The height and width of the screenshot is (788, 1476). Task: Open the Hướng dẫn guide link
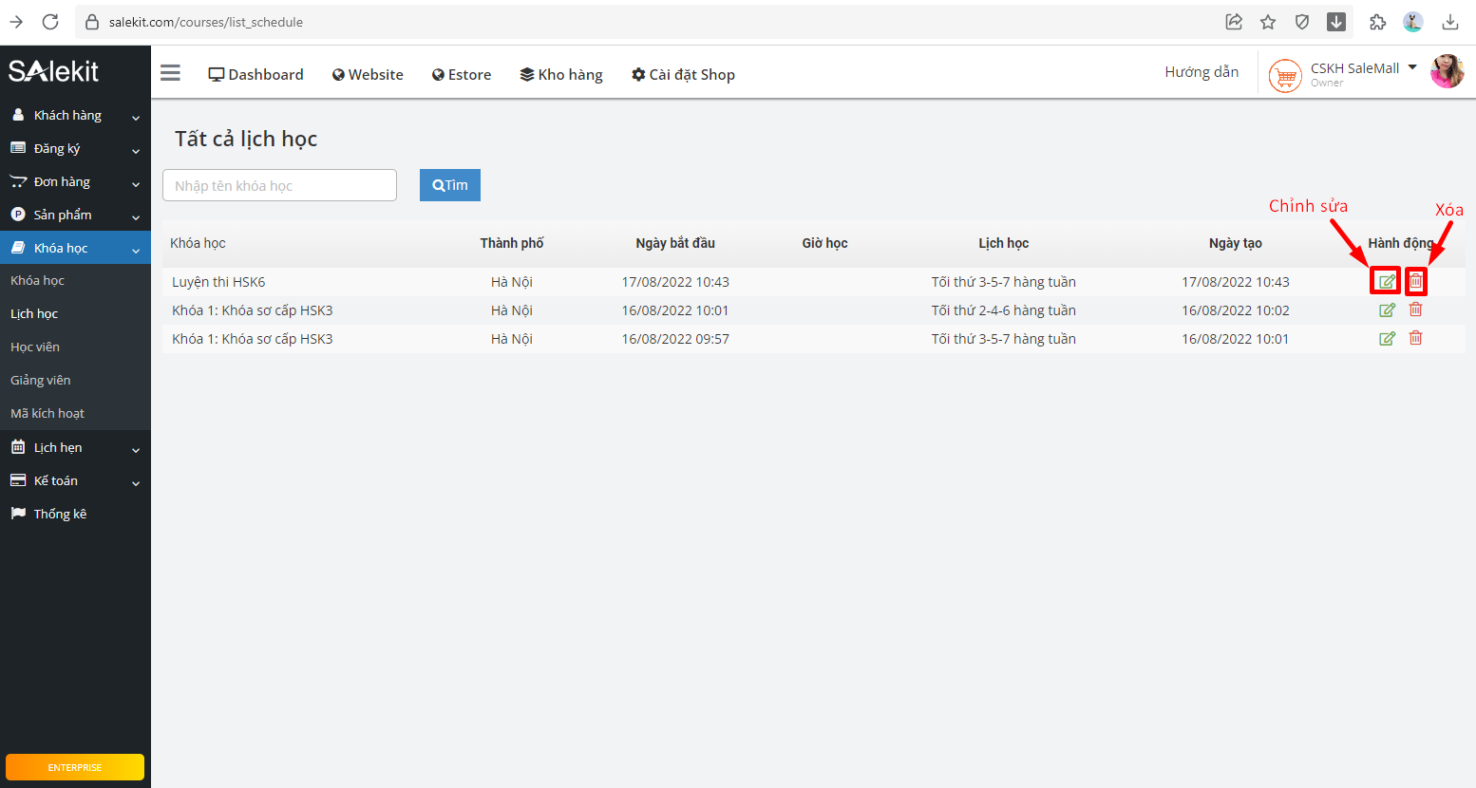point(1202,72)
